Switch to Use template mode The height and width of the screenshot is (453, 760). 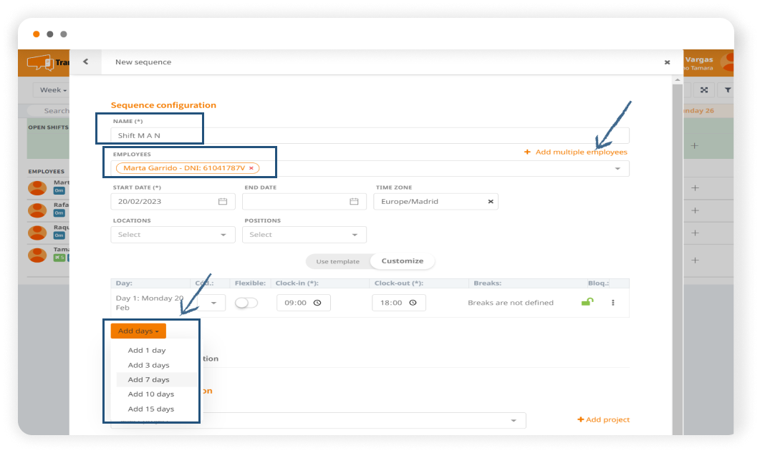pos(337,261)
